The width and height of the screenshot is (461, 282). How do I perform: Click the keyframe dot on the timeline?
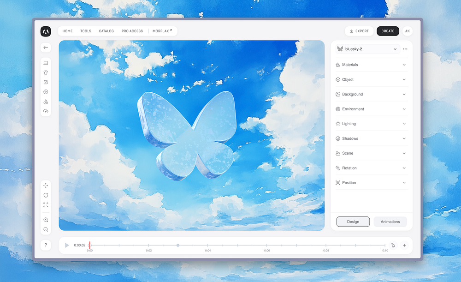(178, 245)
